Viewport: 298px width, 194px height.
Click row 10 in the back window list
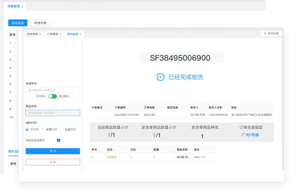click(13, 117)
